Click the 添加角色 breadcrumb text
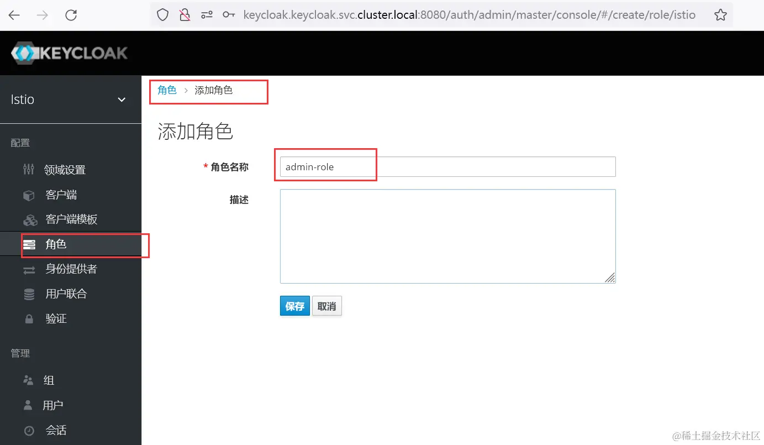Viewport: 764px width, 445px height. point(214,90)
